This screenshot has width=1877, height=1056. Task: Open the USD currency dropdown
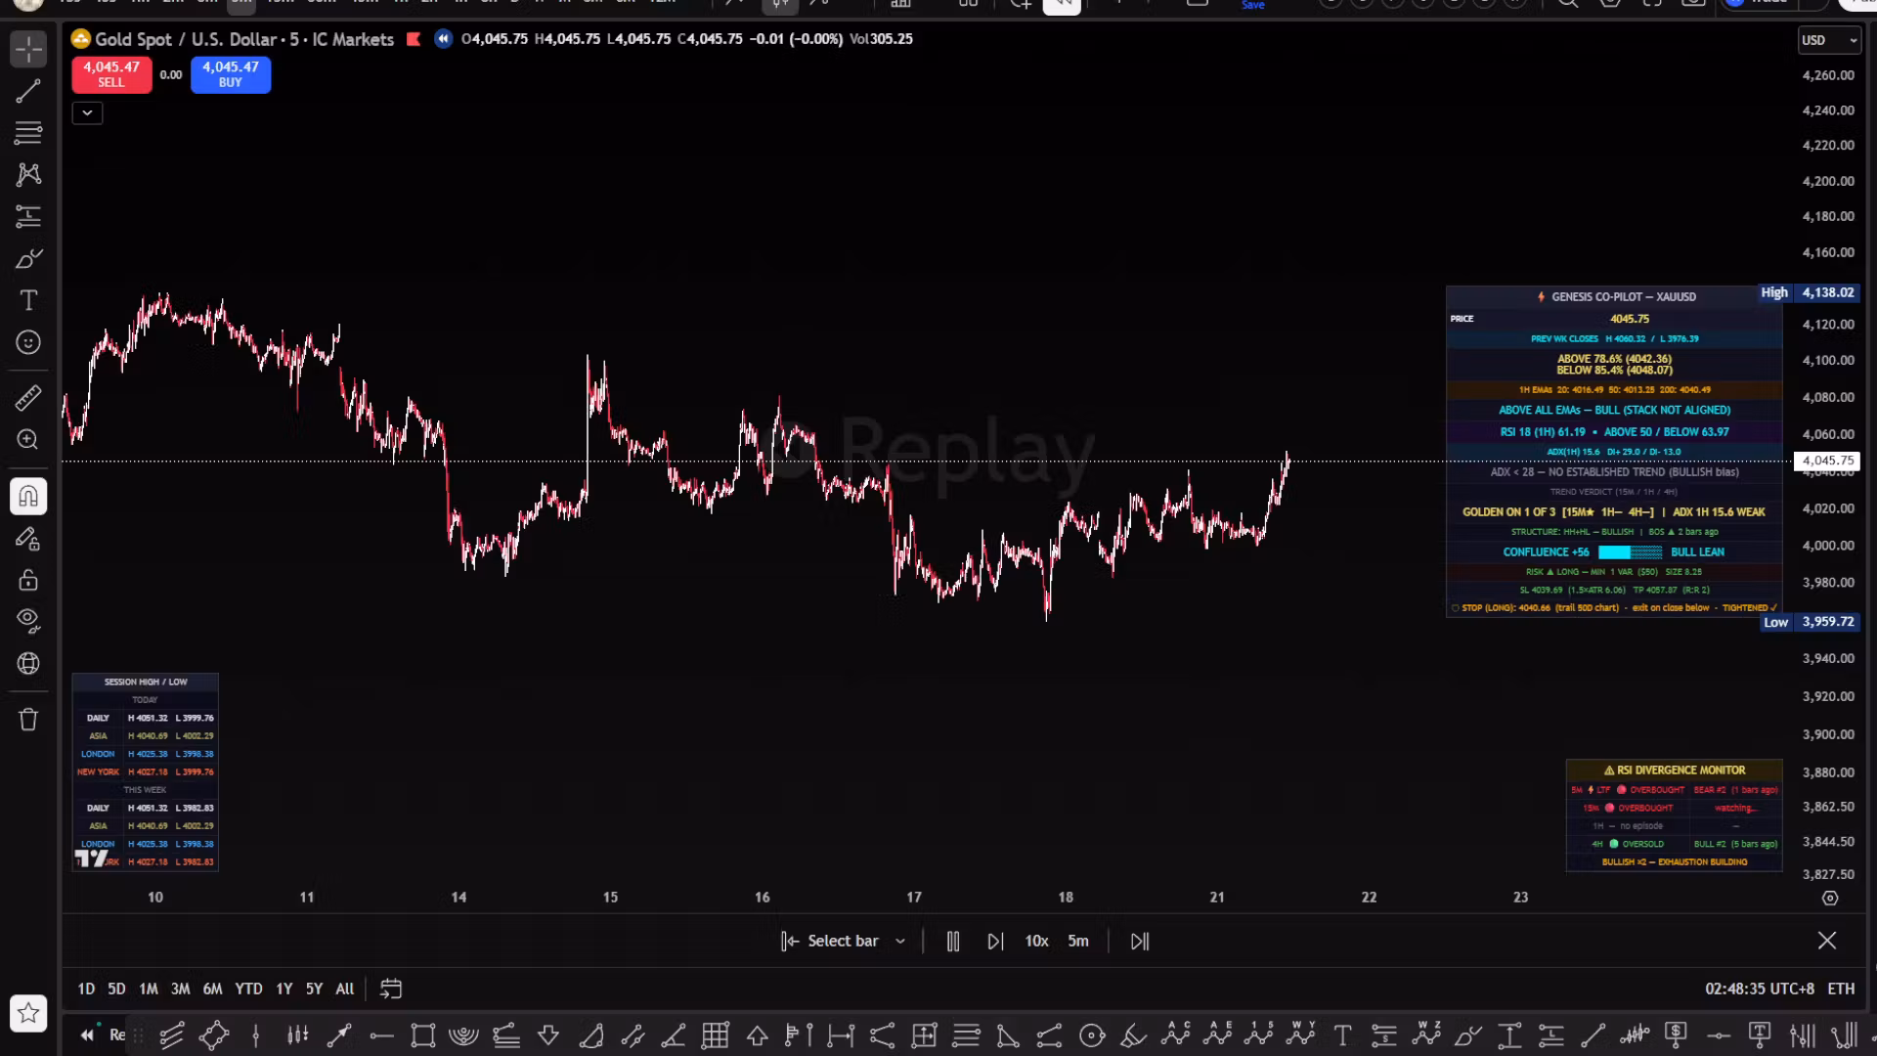click(x=1829, y=40)
